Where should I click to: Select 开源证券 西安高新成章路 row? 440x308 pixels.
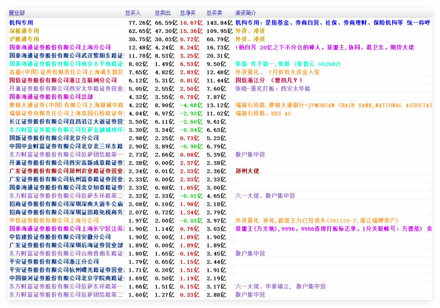pyautogui.click(x=66, y=163)
